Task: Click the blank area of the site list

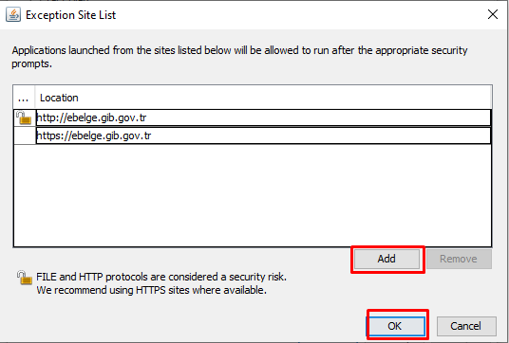Action: click(x=253, y=195)
